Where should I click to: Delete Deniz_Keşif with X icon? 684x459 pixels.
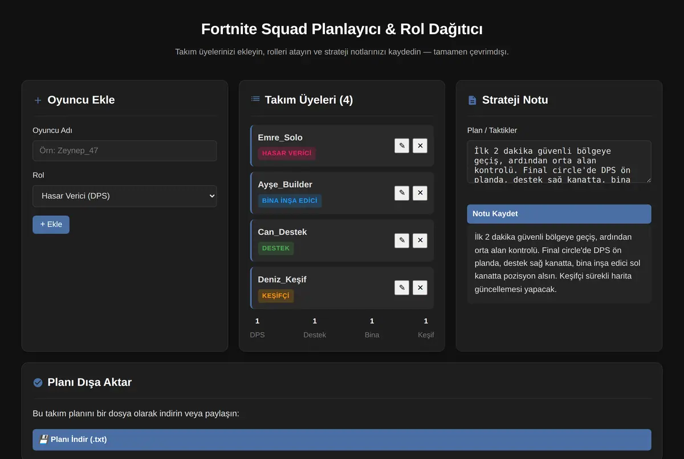[x=420, y=288]
